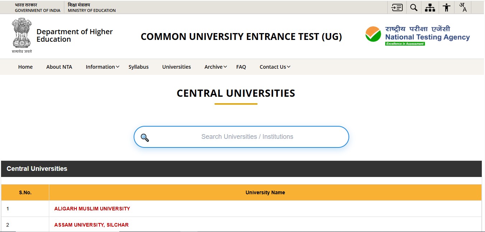
Task: Expand the Information menu dropdown
Action: click(x=103, y=67)
